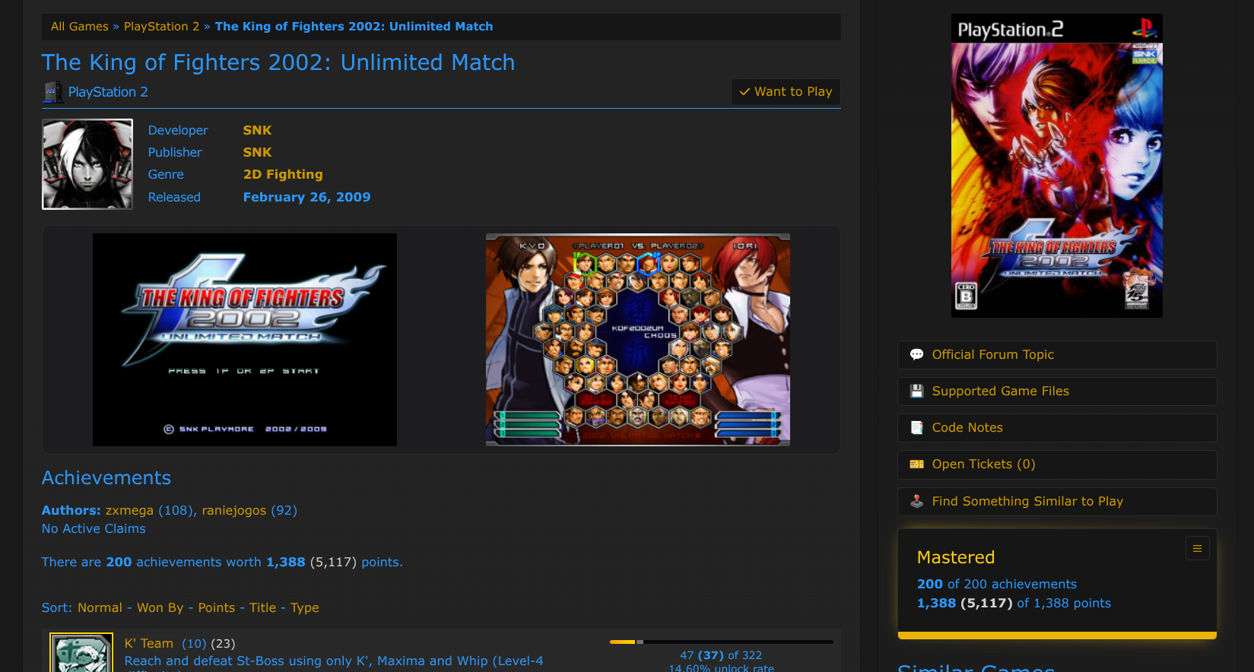Go to PlayStation 2 breadcrumb link

(161, 27)
